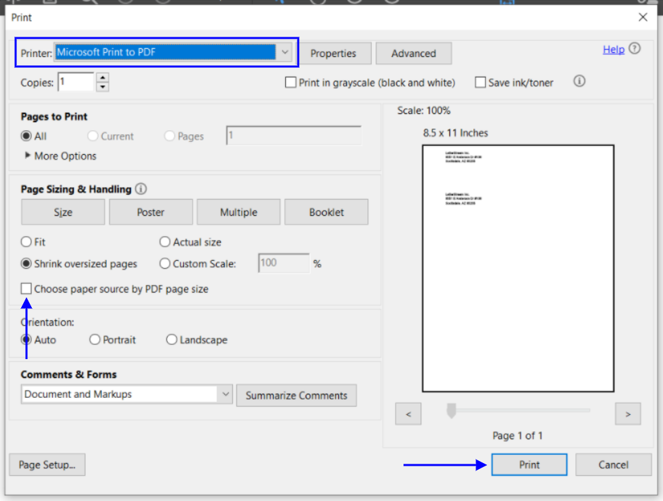Viewport: 663px width, 501px height.
Task: Click the page preview slider handle
Action: point(450,410)
